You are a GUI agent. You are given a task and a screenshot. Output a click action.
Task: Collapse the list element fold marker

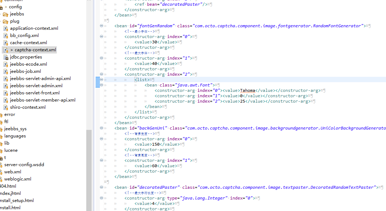(x=101, y=79)
